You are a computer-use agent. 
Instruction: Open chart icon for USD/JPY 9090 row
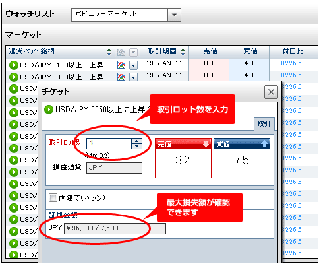[x=121, y=77]
